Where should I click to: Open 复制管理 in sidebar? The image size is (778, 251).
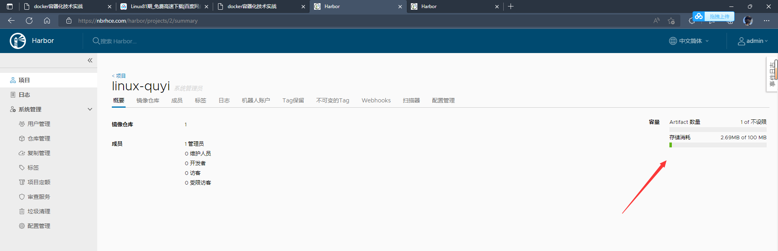click(39, 153)
